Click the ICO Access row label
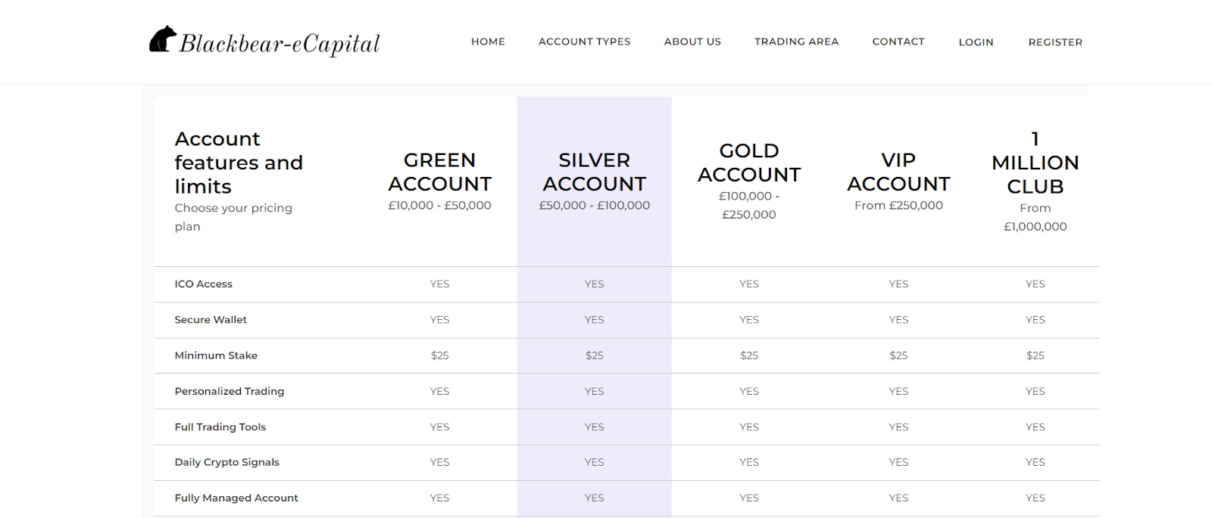 point(203,284)
